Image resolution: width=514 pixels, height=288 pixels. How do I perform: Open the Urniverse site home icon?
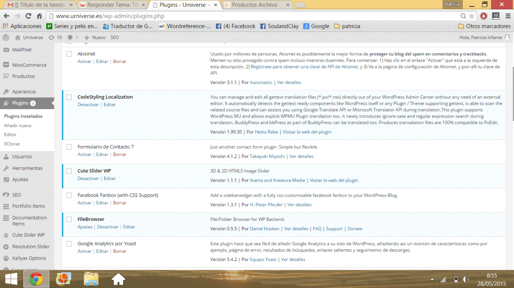(18, 38)
